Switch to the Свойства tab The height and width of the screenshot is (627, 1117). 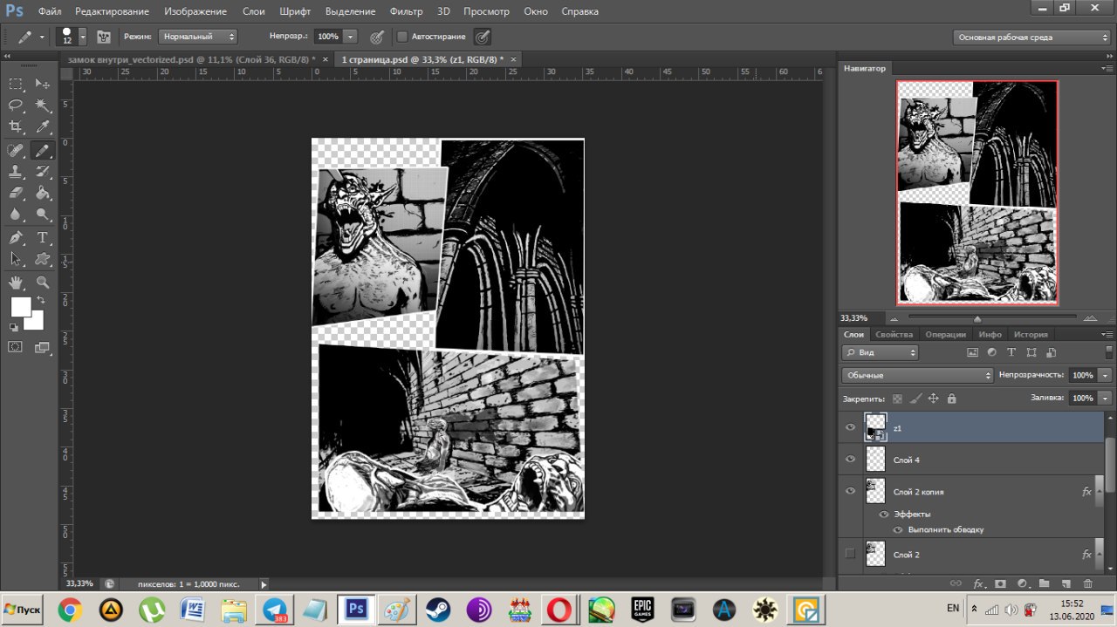click(x=894, y=334)
